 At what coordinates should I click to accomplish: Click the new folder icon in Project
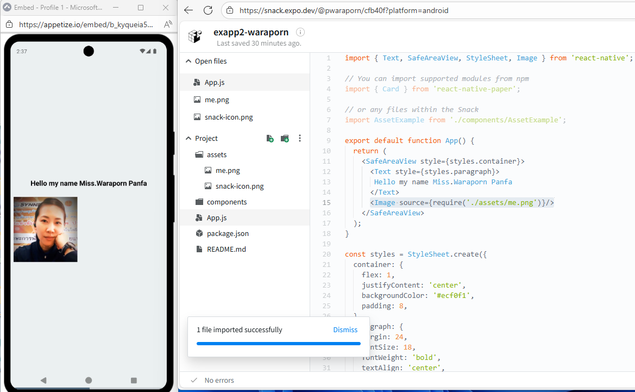(x=285, y=139)
